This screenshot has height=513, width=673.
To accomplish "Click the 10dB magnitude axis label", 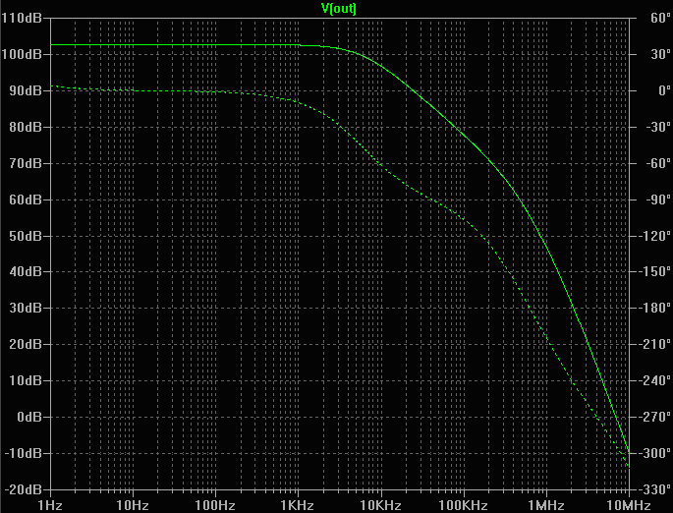I will pyautogui.click(x=26, y=380).
